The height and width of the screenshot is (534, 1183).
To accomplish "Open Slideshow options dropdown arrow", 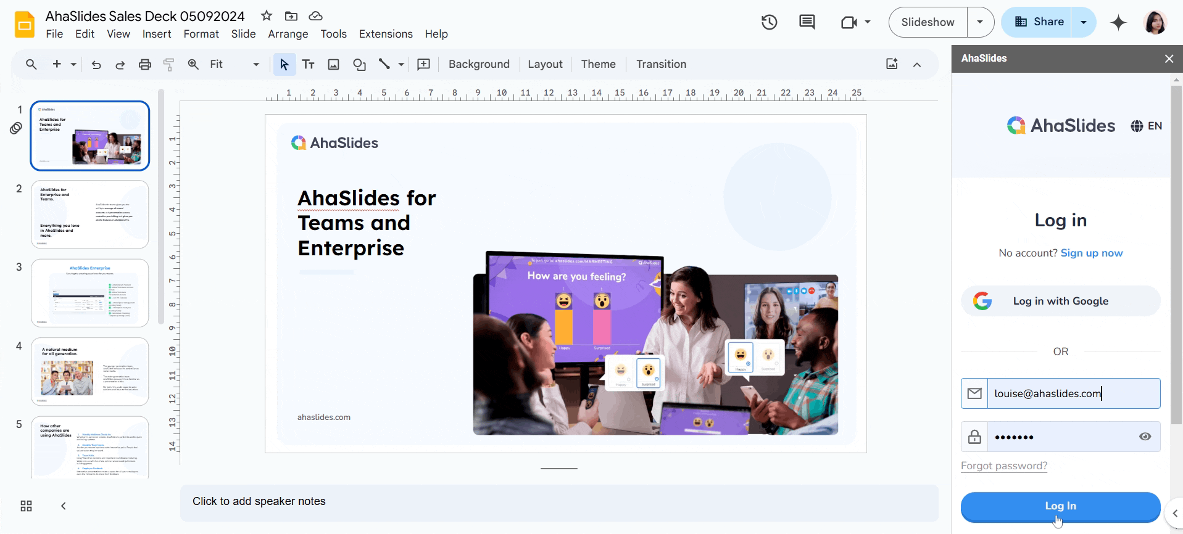I will pyautogui.click(x=980, y=22).
